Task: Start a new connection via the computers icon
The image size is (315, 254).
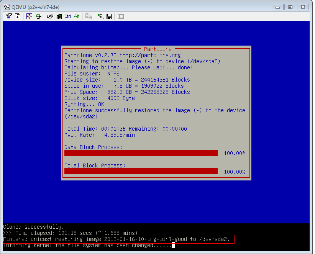Action: click(100, 16)
